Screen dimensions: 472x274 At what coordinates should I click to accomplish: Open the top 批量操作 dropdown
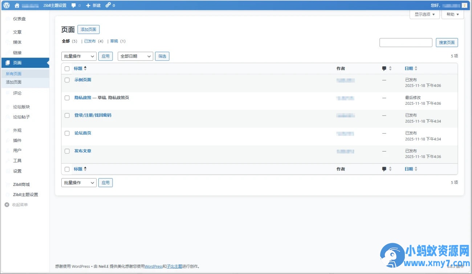pos(79,56)
